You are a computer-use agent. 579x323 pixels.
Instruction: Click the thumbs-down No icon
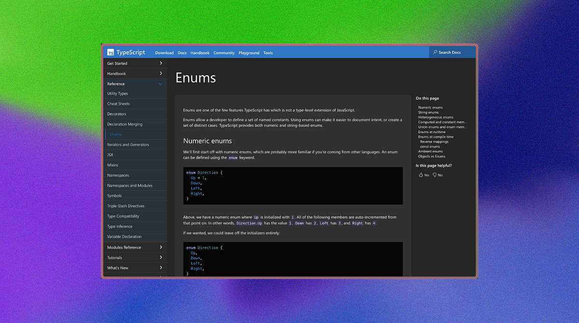435,175
